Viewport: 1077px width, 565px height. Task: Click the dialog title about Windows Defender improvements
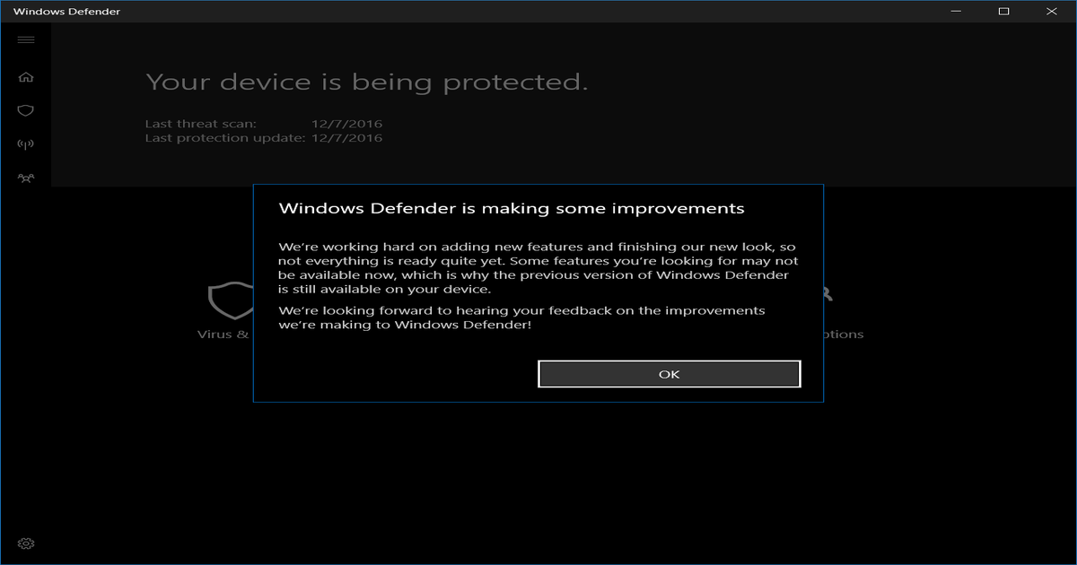[x=512, y=207]
